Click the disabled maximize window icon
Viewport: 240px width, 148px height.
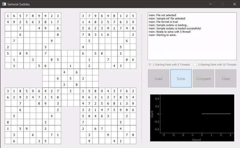click(x=222, y=4)
